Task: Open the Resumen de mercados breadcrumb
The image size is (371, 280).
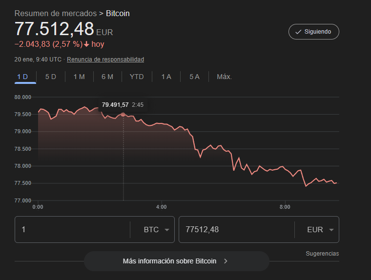Action: pyautogui.click(x=56, y=13)
